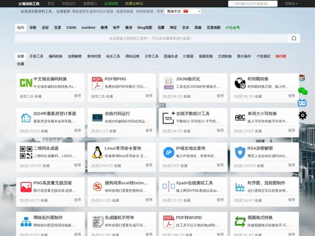Switch to the 百度 search engine tab
The image size is (315, 236).
(x=57, y=27)
